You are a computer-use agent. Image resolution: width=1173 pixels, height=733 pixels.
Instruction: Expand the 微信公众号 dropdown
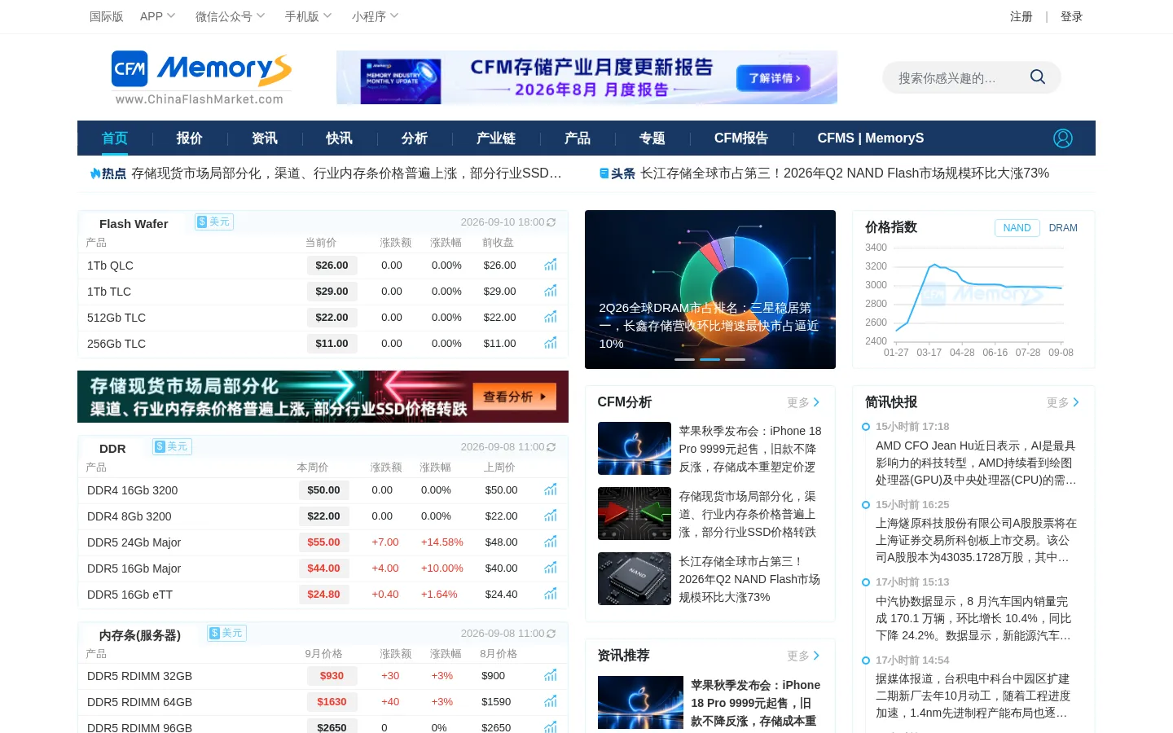click(x=230, y=16)
